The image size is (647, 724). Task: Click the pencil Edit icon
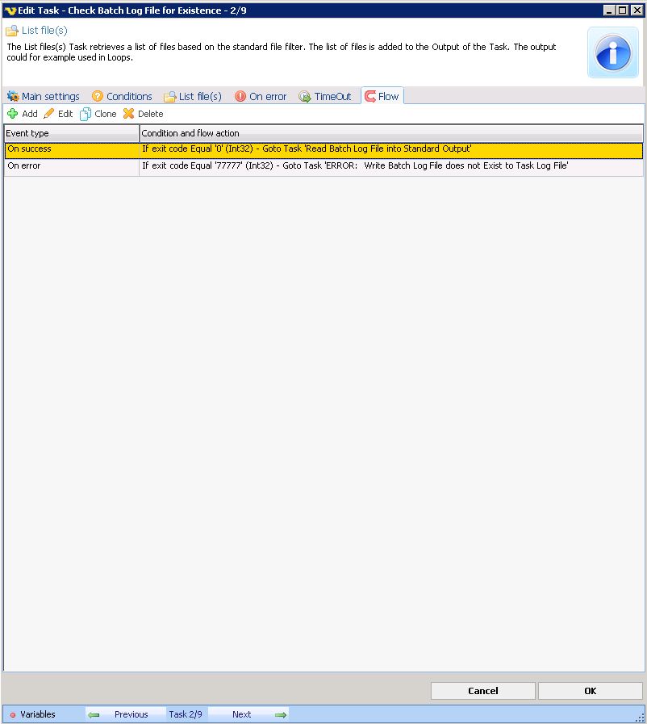click(49, 114)
